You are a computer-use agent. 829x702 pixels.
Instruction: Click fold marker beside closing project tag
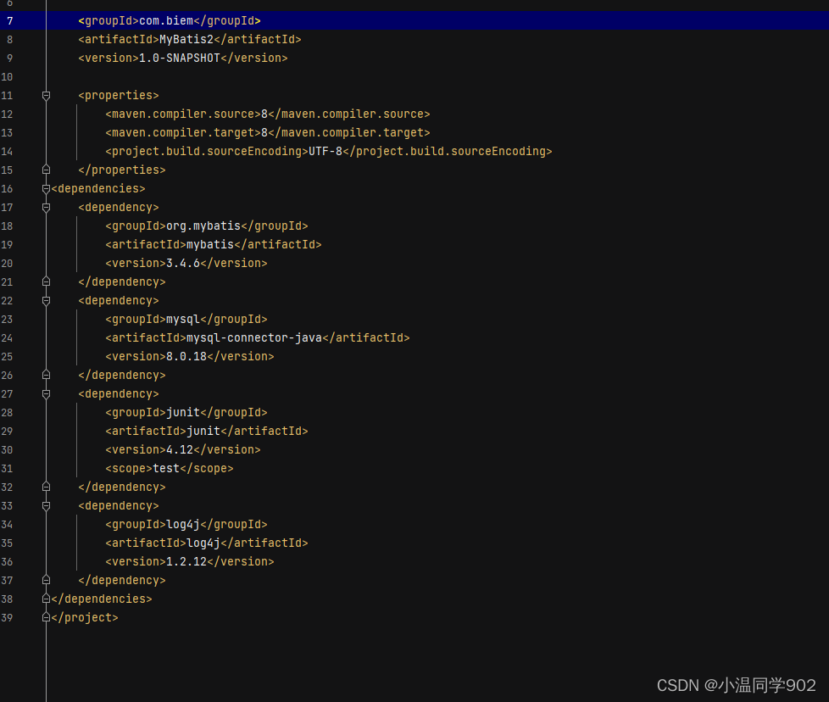[46, 617]
